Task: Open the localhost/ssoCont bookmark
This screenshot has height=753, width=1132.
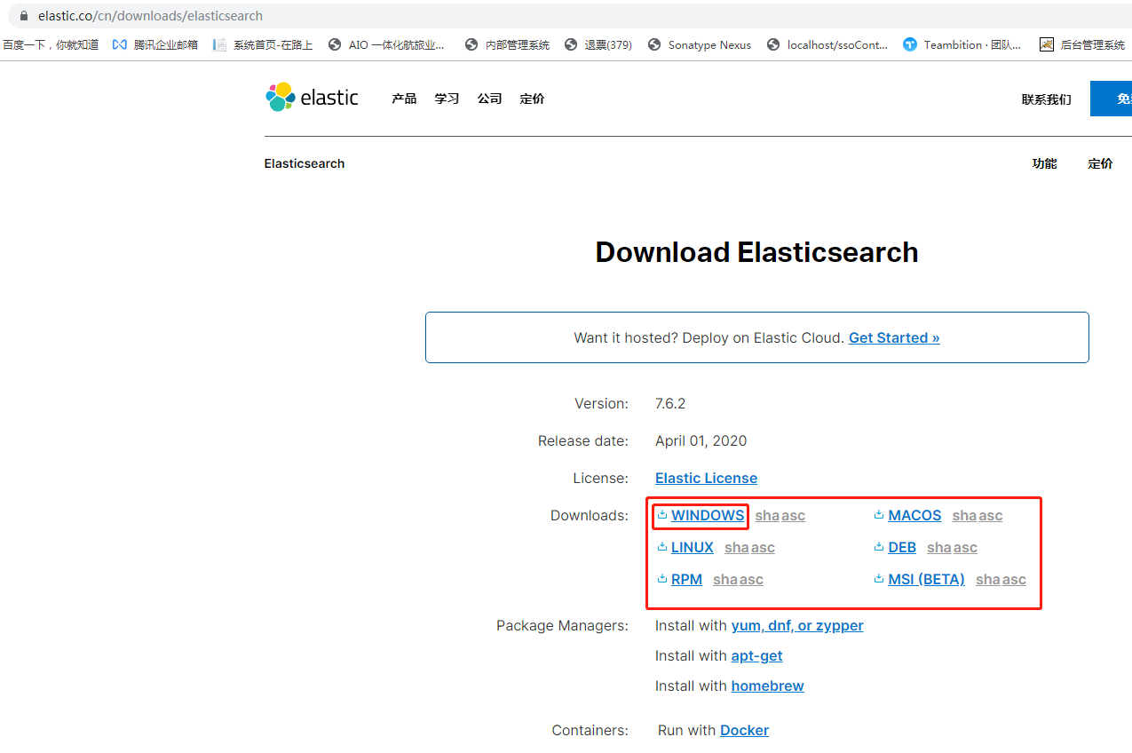Action: click(x=827, y=44)
